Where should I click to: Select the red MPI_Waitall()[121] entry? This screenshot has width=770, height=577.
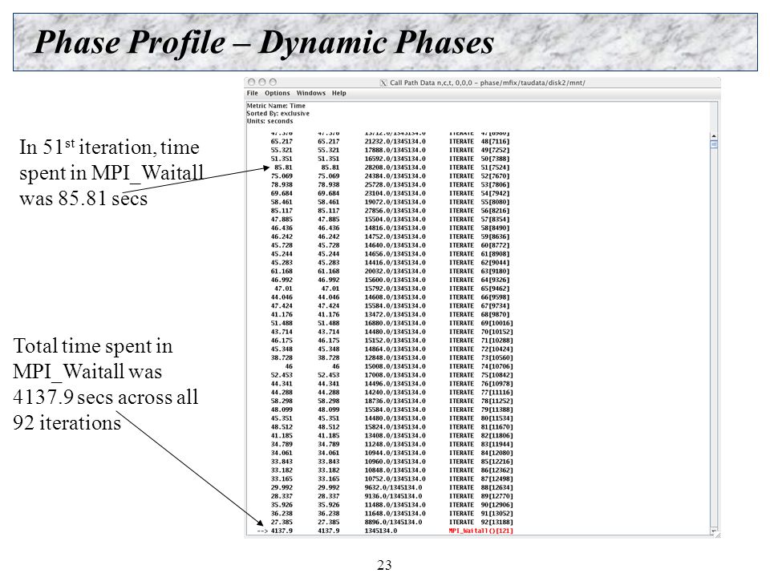click(480, 531)
